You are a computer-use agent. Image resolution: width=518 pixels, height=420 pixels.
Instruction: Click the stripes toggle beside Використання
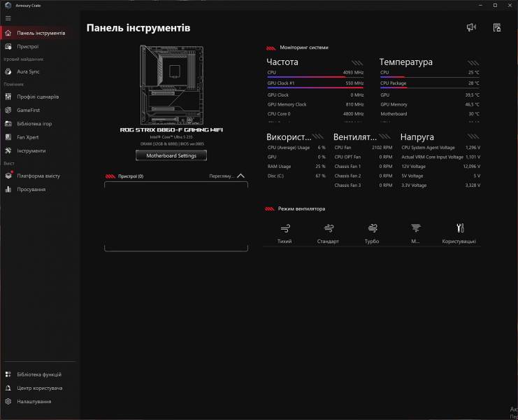pos(318,136)
